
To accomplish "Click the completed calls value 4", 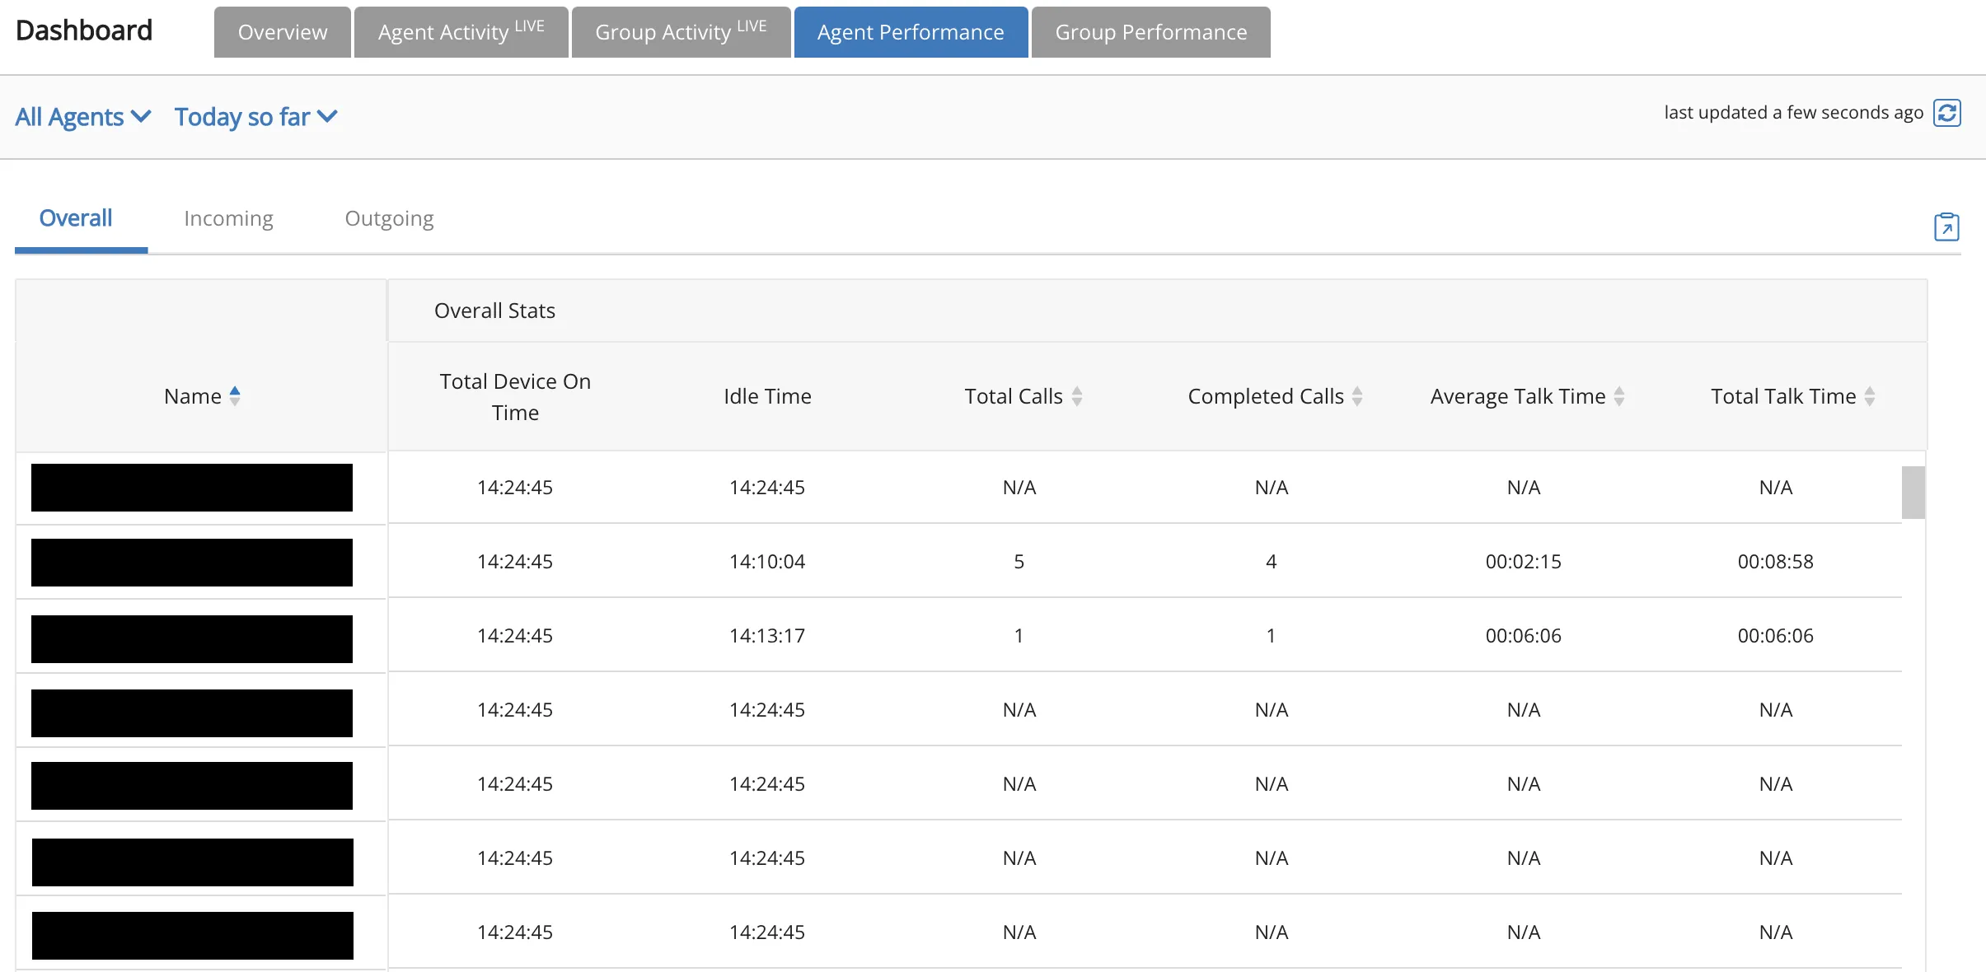I will coord(1272,562).
